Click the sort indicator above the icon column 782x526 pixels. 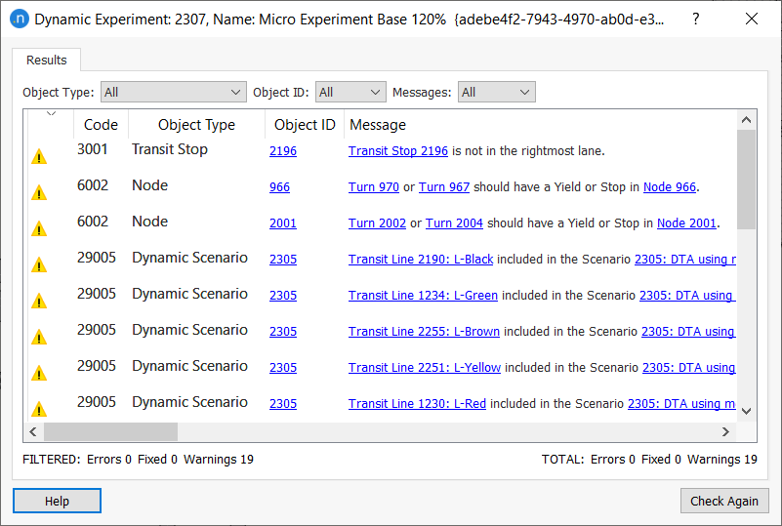51,113
